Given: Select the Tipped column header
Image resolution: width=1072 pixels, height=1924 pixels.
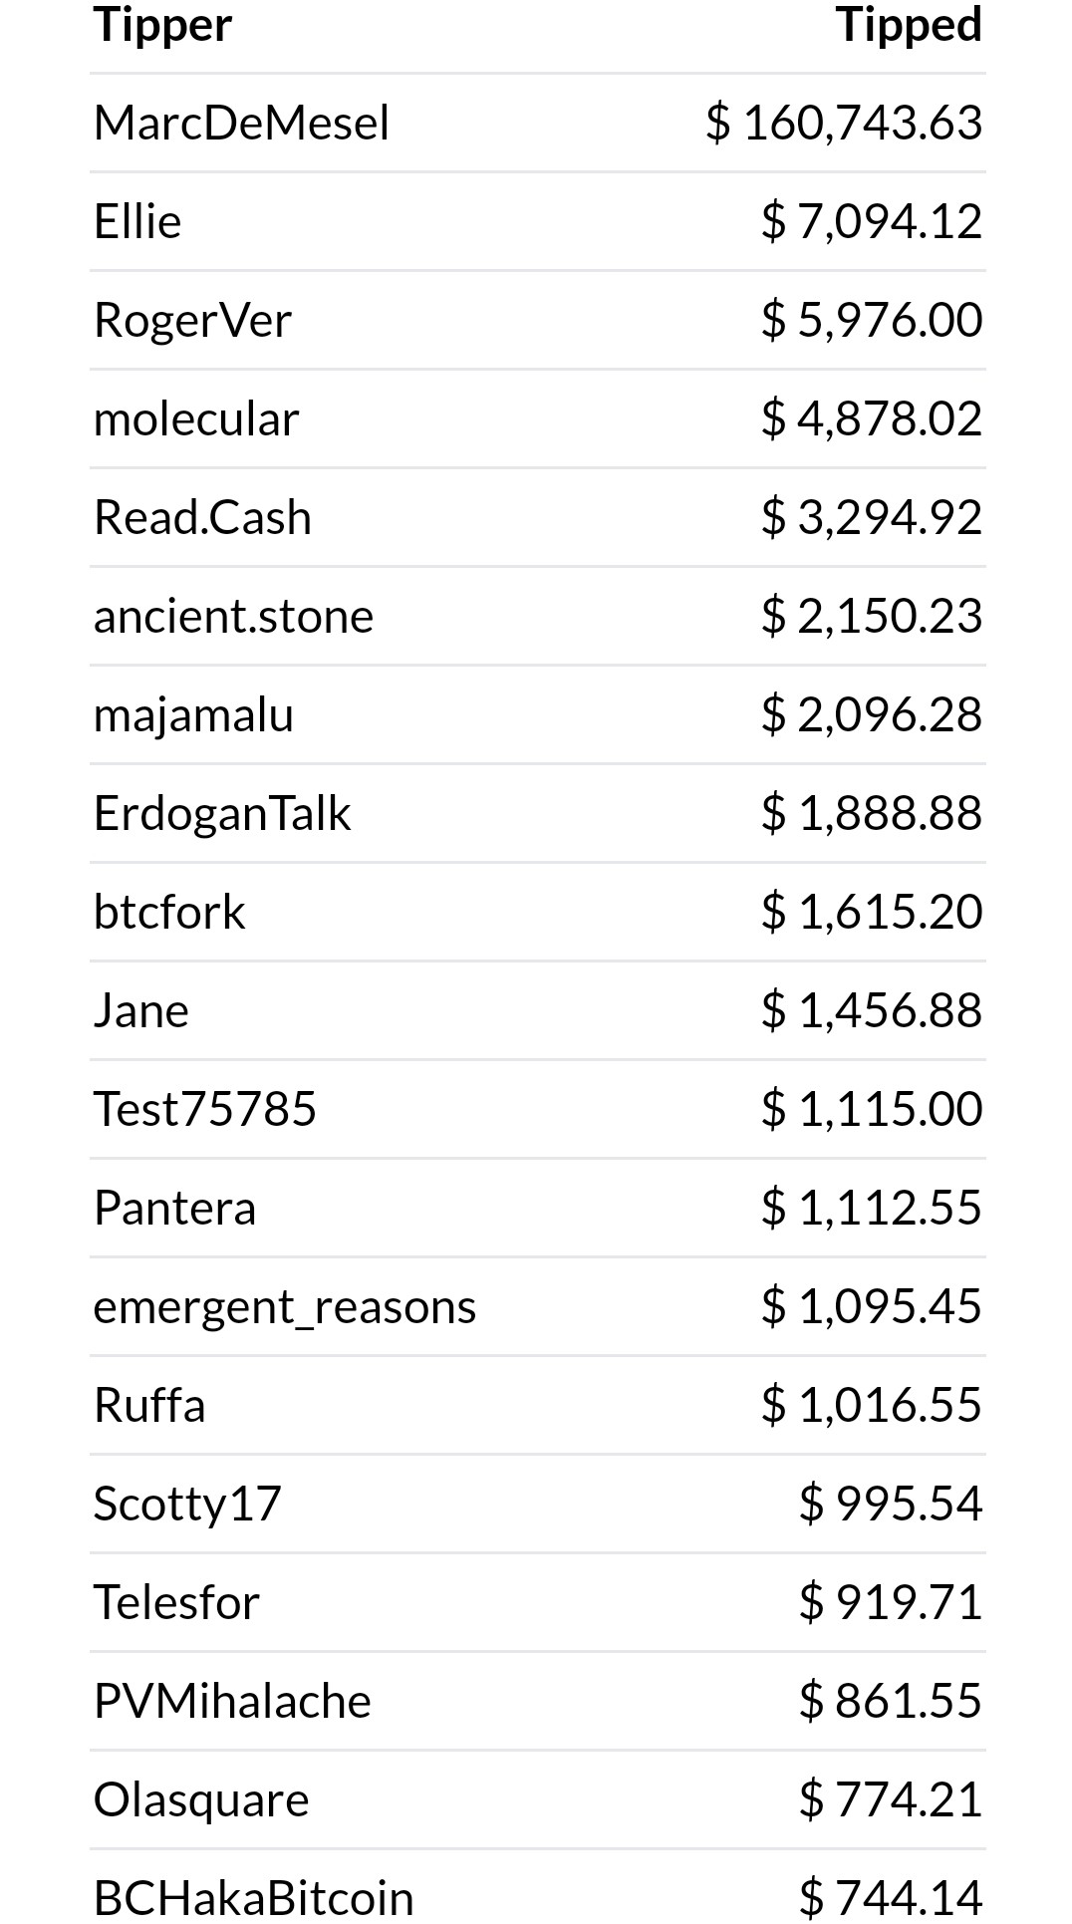Looking at the screenshot, I should (x=910, y=25).
